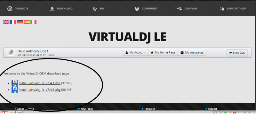This screenshot has height=124, width=256.
Task: Choose the German flag language icon
Action: (x=20, y=22)
